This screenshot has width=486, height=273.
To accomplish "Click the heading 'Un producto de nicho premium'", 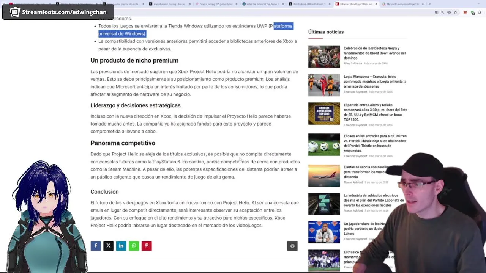I will (x=134, y=60).
